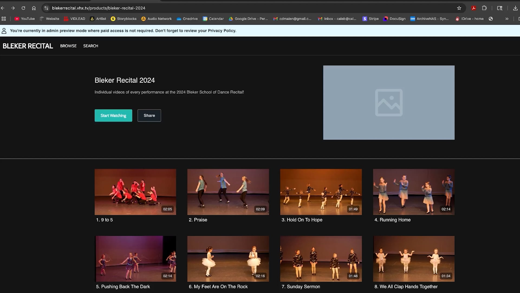Image resolution: width=520 pixels, height=293 pixels.
Task: Open the Stripe bookmark
Action: pos(370,19)
